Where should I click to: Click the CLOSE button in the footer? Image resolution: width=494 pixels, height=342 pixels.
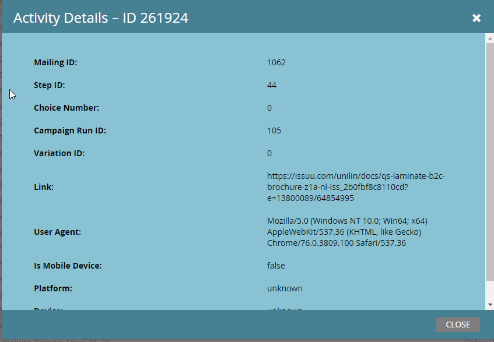click(x=458, y=325)
